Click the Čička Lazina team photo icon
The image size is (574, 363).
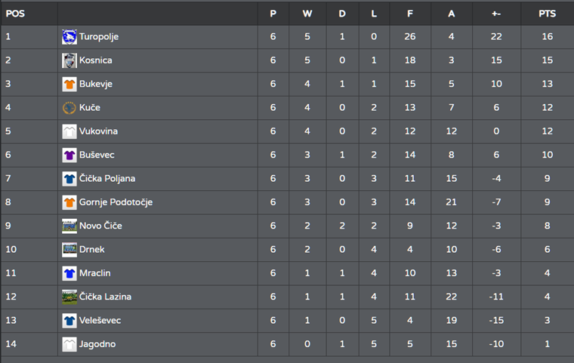click(69, 297)
